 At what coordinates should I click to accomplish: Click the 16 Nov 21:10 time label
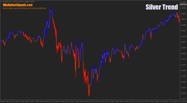(134, 101)
